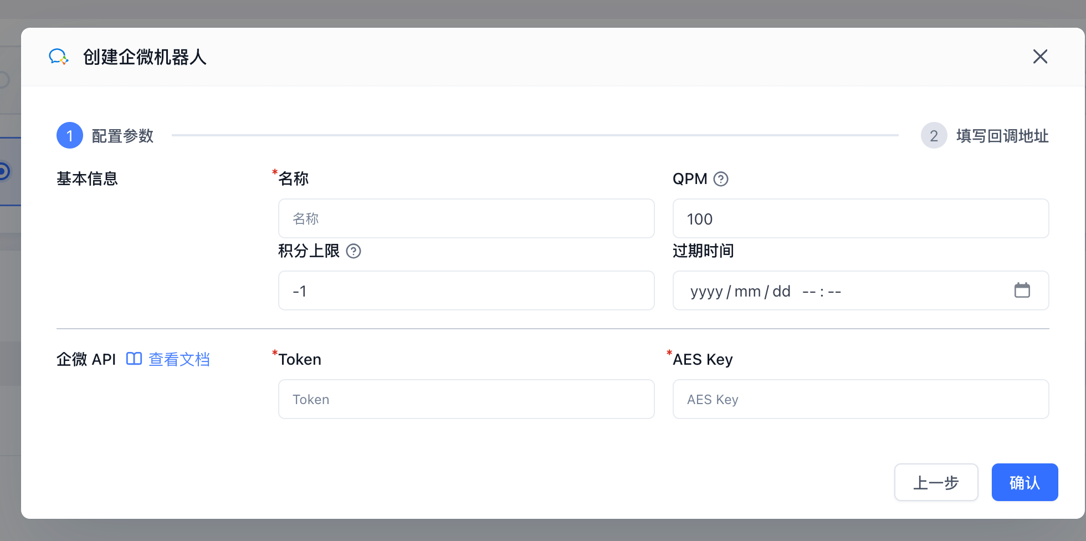The height and width of the screenshot is (541, 1086).
Task: Click the 配置参数 step label
Action: (x=122, y=136)
